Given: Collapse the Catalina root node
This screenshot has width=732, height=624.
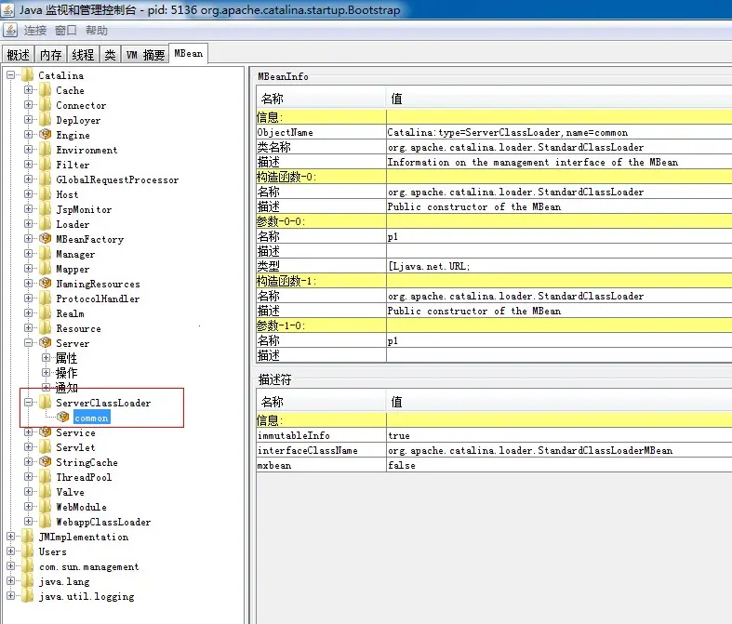Looking at the screenshot, I should pyautogui.click(x=11, y=74).
